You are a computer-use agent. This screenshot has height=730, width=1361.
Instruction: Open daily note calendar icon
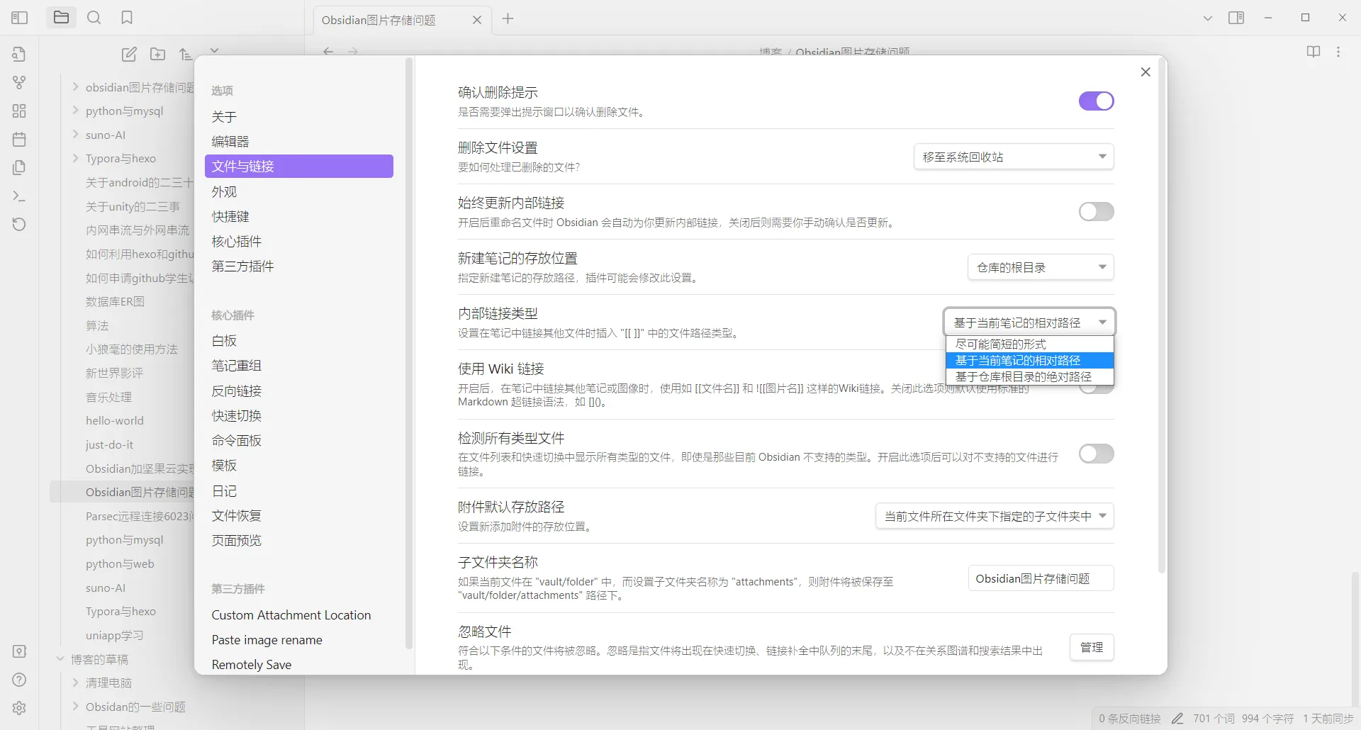coord(19,139)
